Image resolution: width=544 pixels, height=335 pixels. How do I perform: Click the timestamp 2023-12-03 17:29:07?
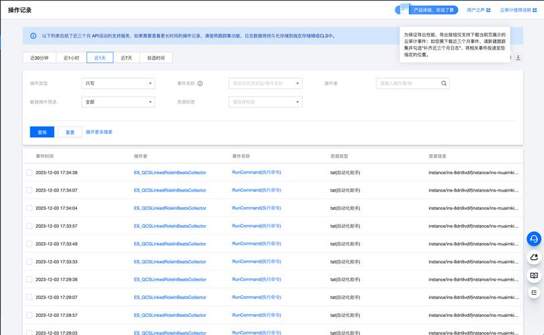[x=57, y=297]
